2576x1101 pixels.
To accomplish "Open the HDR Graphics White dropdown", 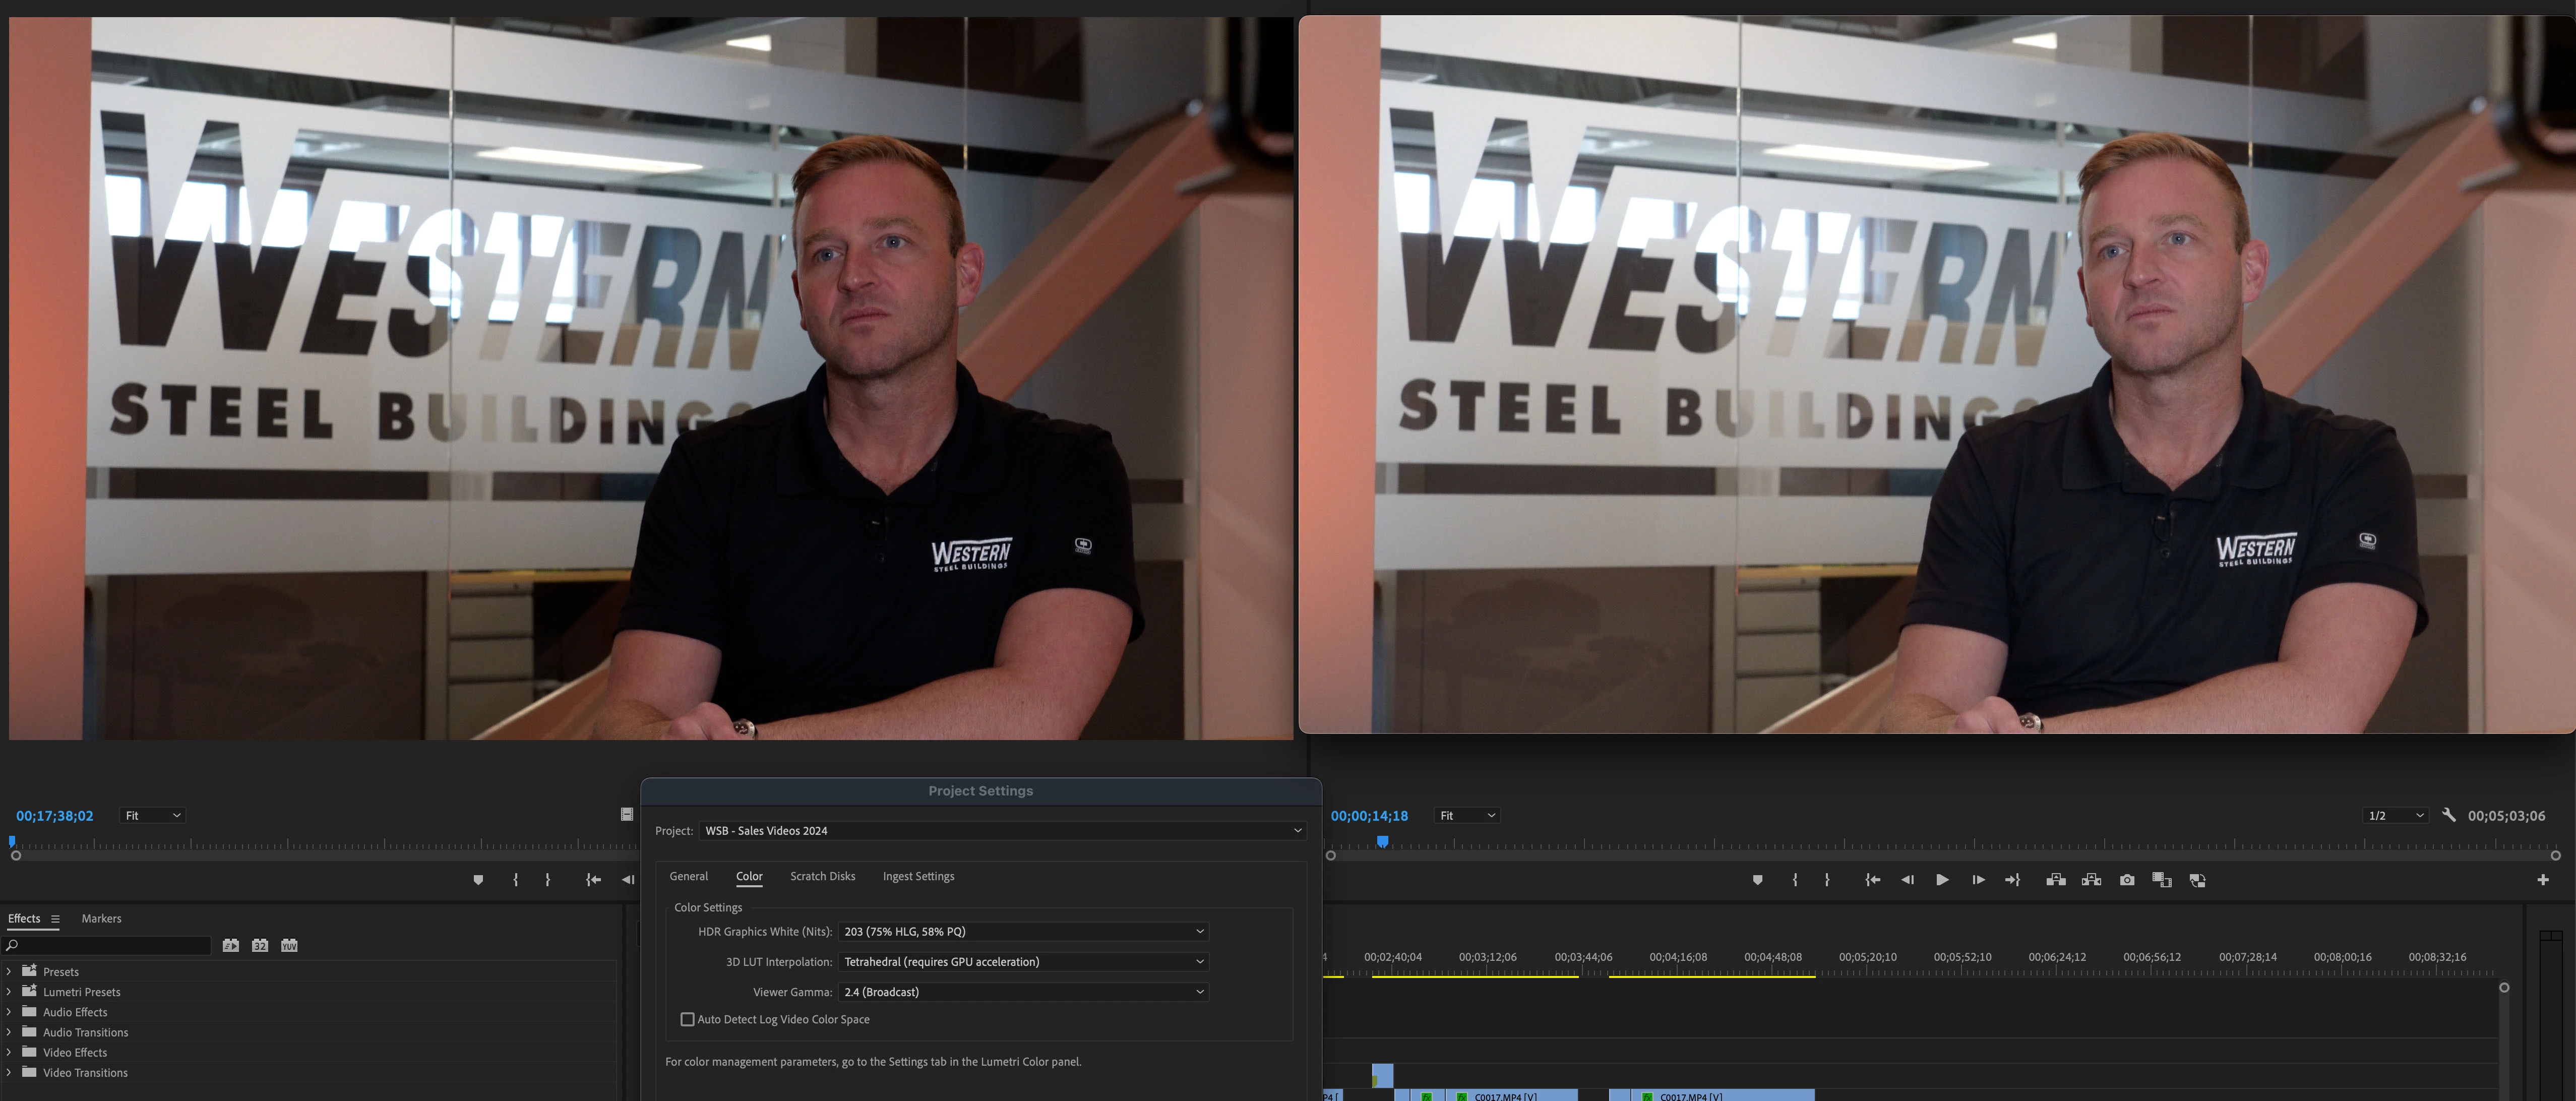I will [1023, 931].
